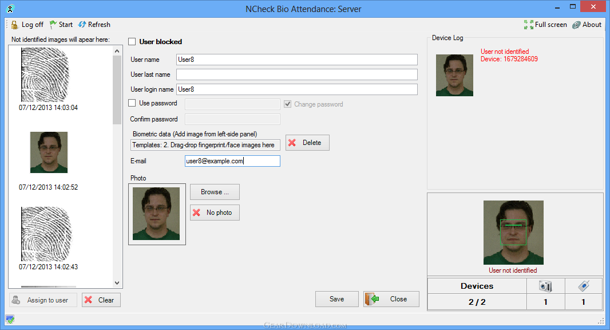Remove photo with No photo button

(215, 213)
